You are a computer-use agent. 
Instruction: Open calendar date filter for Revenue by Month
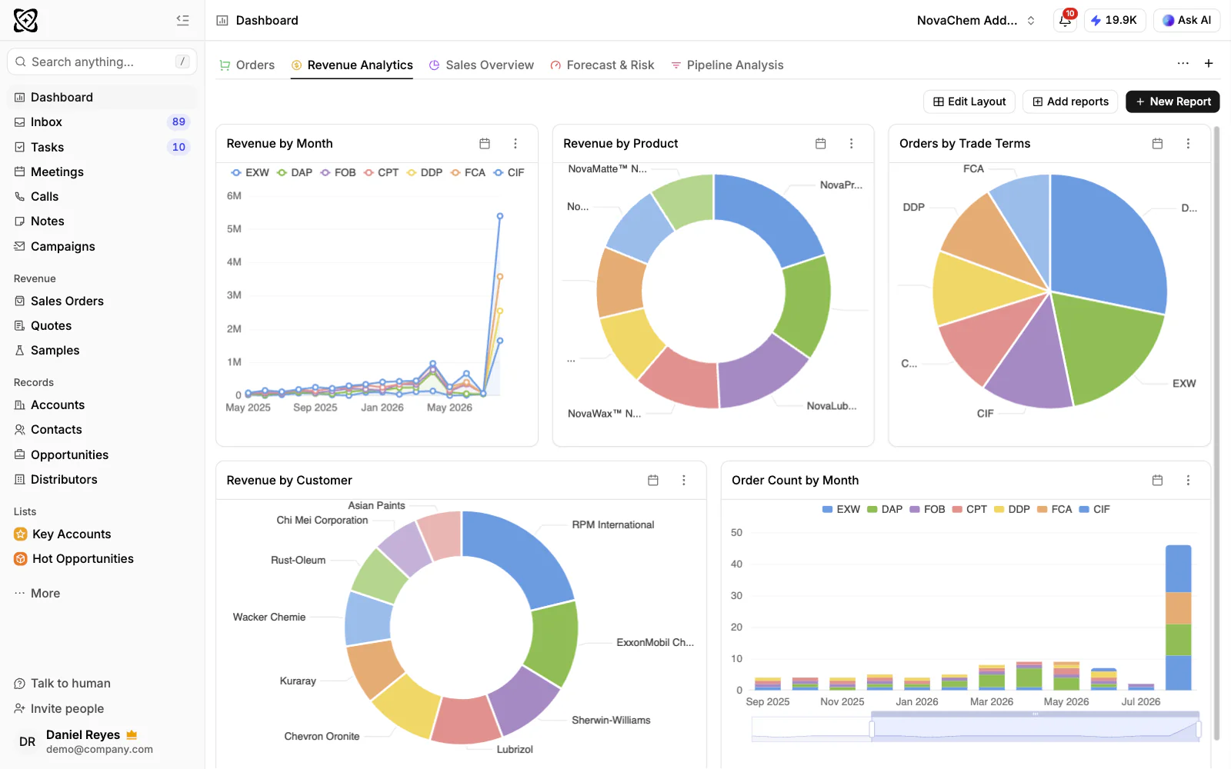point(485,144)
